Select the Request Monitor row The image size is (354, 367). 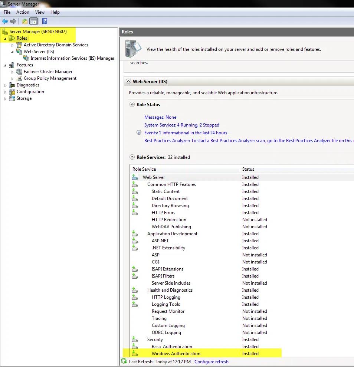pyautogui.click(x=242, y=311)
